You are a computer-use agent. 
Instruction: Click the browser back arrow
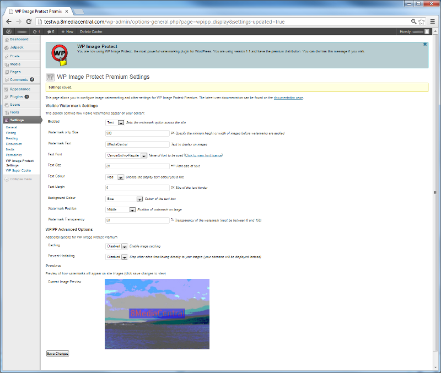pos(9,21)
